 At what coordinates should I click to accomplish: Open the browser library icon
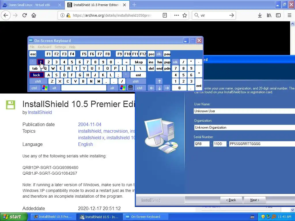click(269, 15)
